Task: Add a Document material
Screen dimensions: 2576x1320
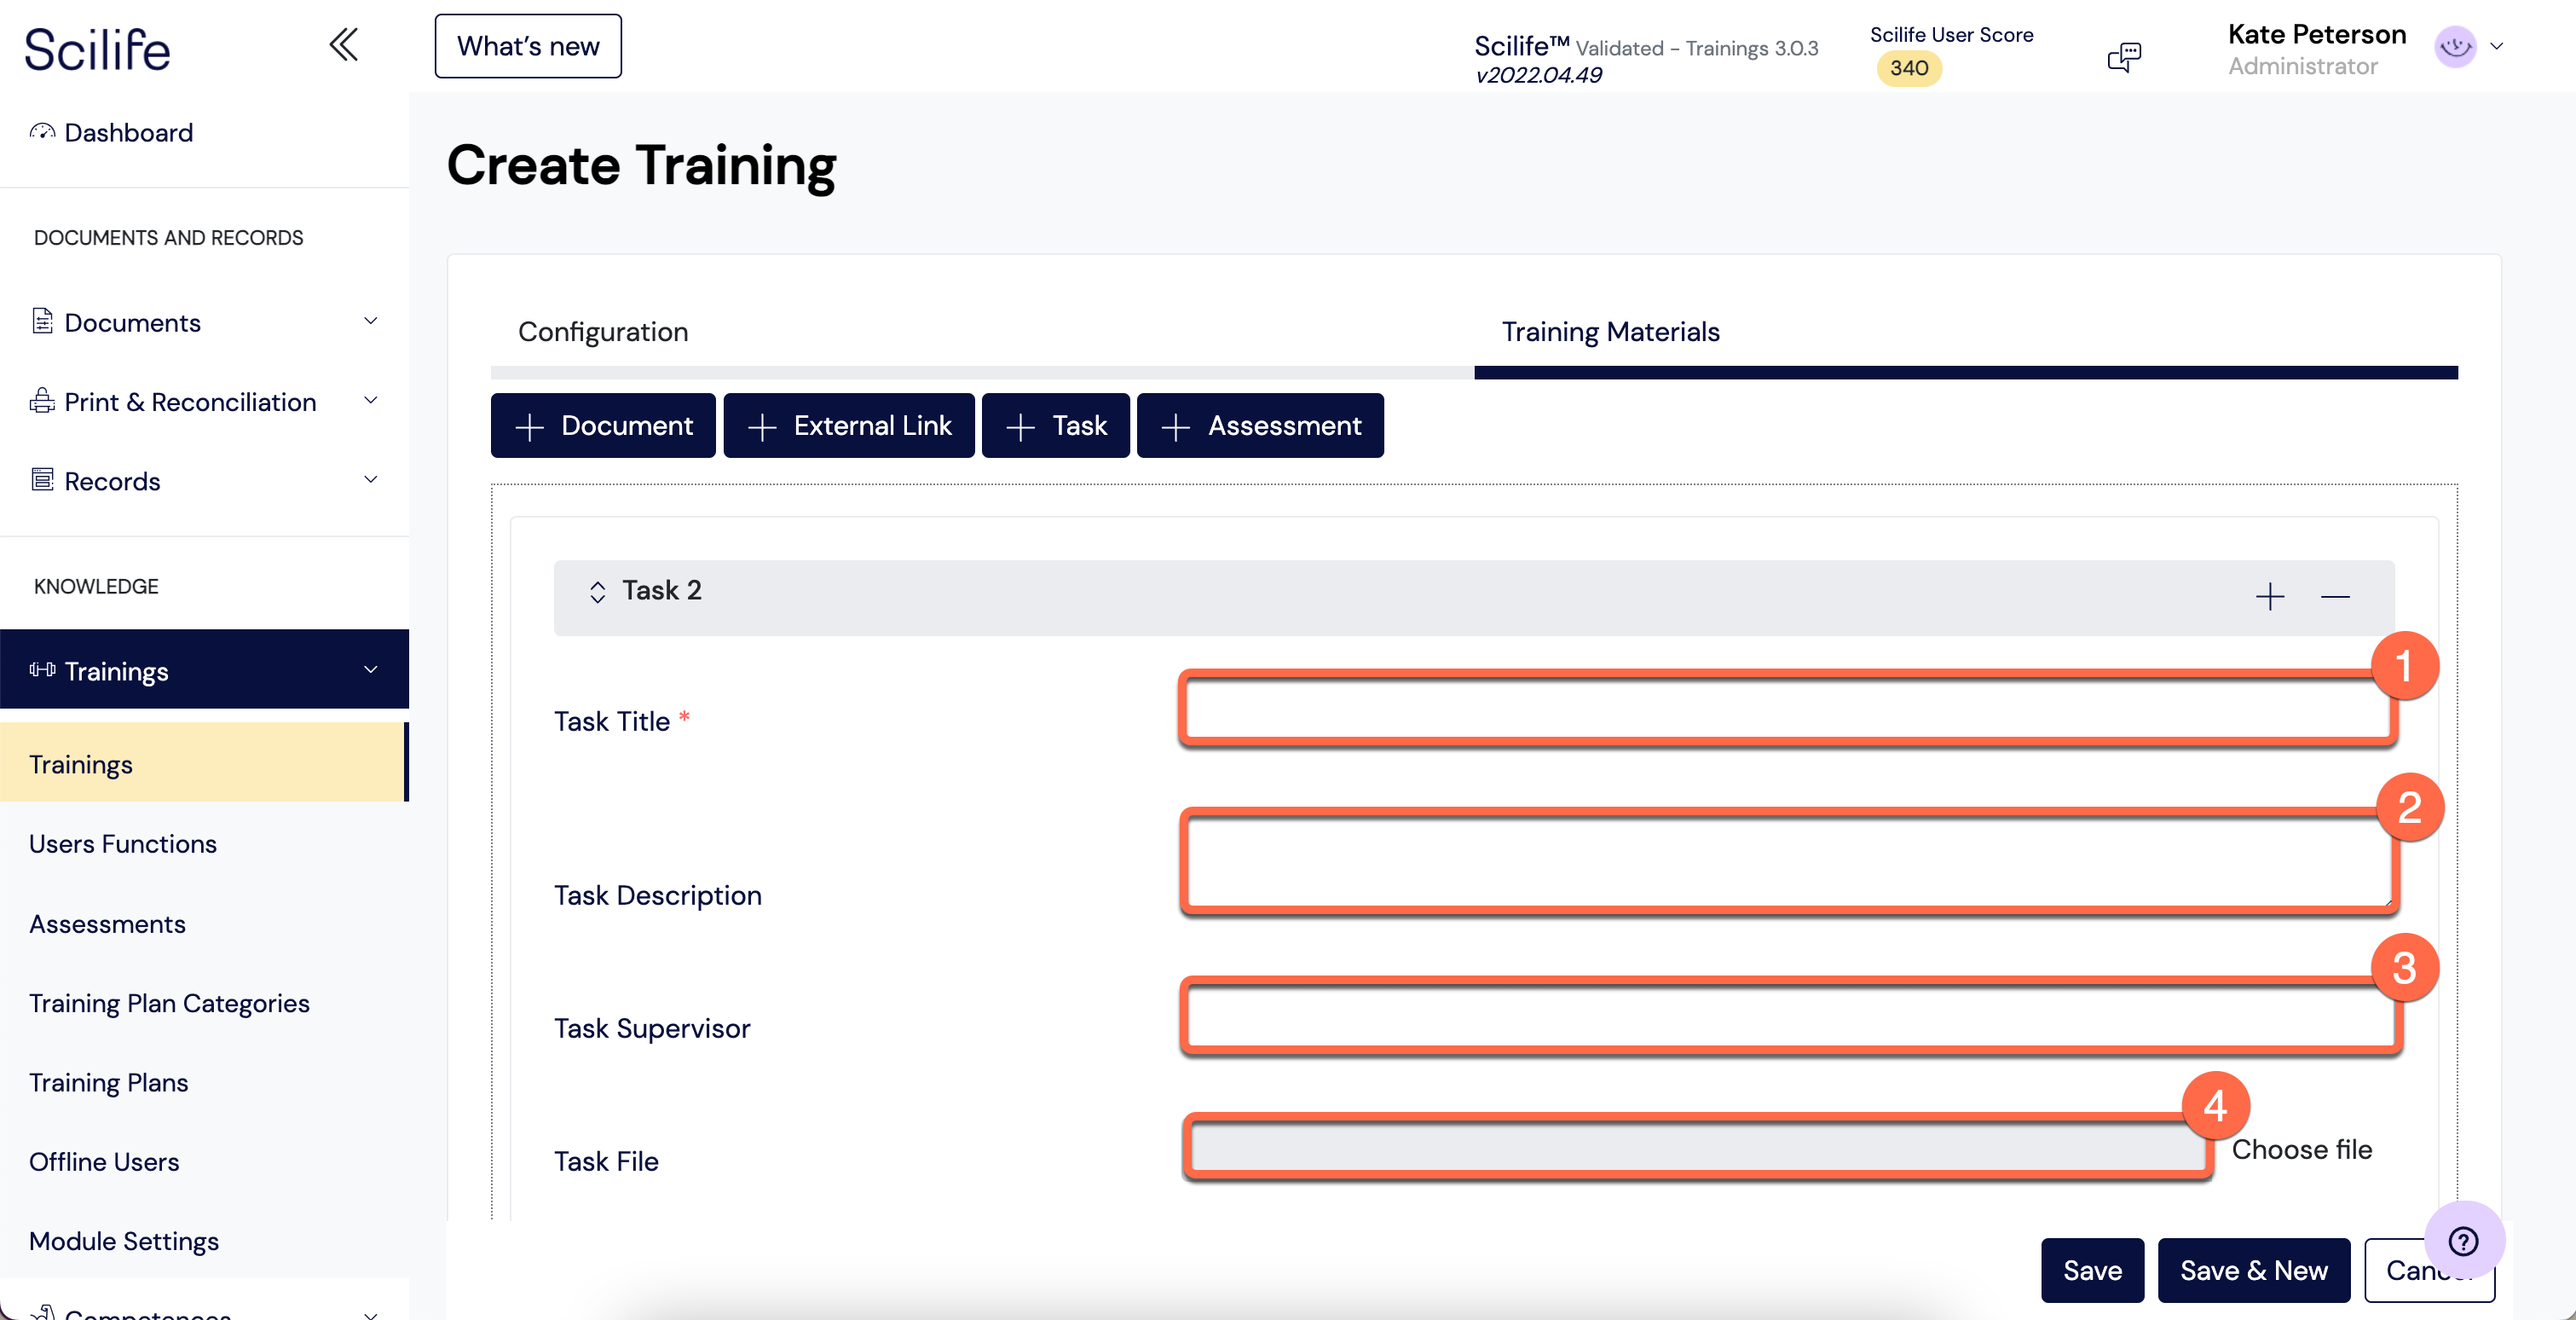Action: tap(603, 426)
